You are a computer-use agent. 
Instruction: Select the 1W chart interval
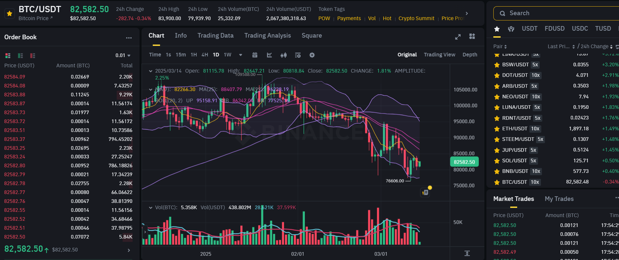point(227,55)
